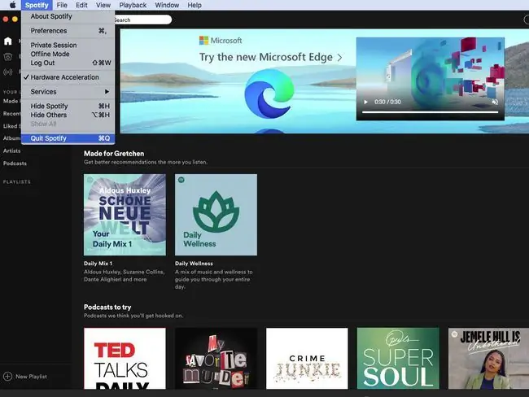Choose Quit Spotify
The width and height of the screenshot is (529, 397).
[68, 138]
